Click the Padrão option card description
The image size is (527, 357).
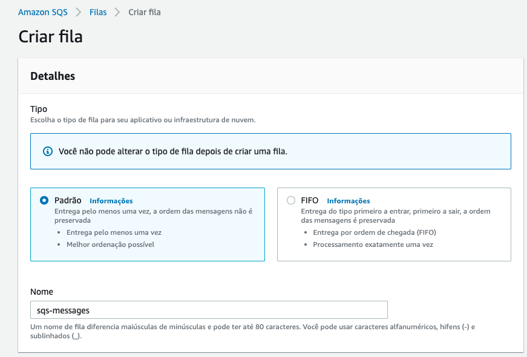(154, 215)
